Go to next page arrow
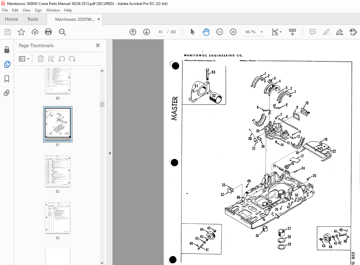Viewport: 360px width, 265px height. [147, 32]
